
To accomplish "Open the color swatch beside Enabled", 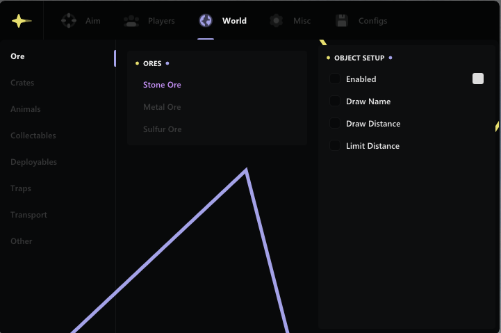I will (478, 79).
